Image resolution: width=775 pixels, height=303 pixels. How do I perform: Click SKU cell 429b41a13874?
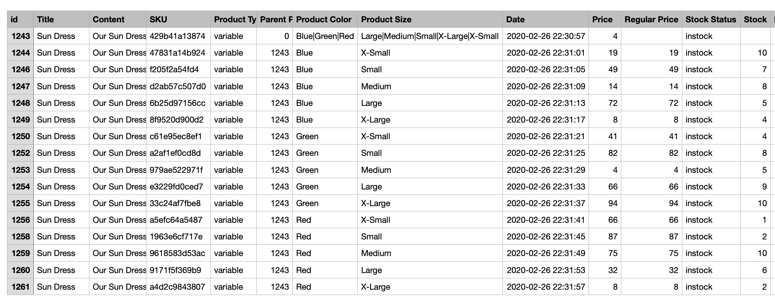coord(177,36)
